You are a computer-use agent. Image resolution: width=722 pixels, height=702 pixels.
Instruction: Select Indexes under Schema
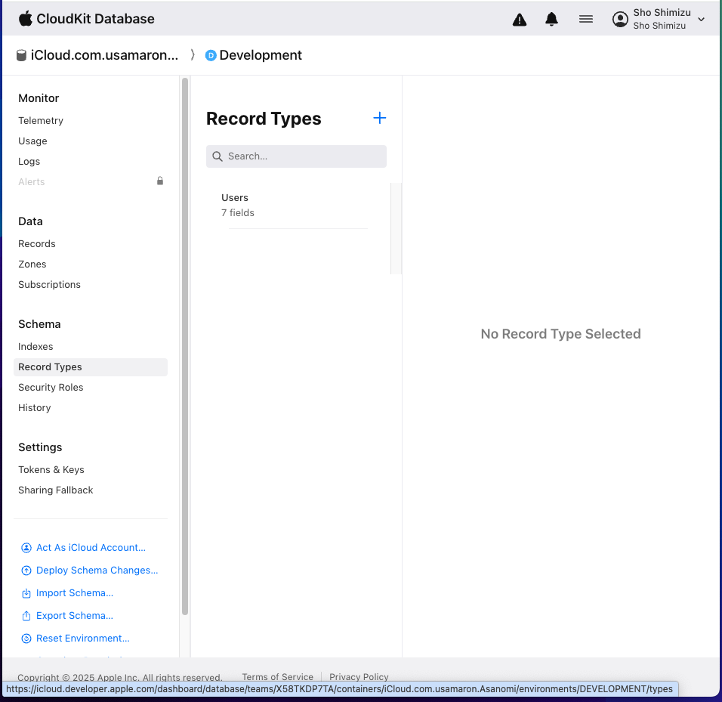[x=35, y=347]
